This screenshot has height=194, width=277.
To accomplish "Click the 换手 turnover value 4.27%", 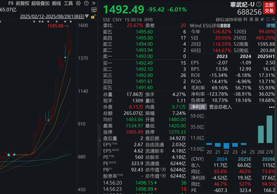I will tap(179, 94).
